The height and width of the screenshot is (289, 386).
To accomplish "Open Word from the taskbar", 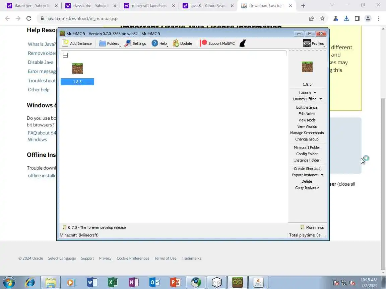I will point(92,283).
